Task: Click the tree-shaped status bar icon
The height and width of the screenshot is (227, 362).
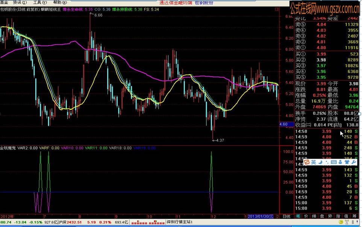Action: pos(353,222)
